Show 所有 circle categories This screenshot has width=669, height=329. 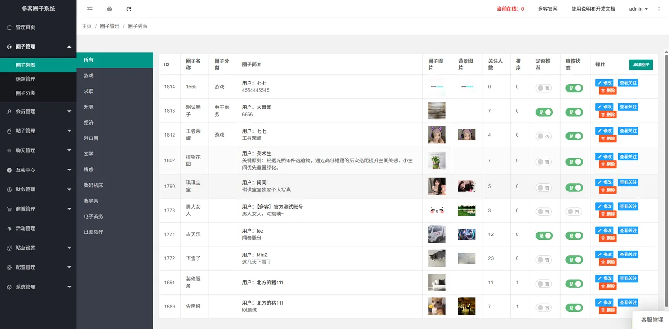point(115,60)
